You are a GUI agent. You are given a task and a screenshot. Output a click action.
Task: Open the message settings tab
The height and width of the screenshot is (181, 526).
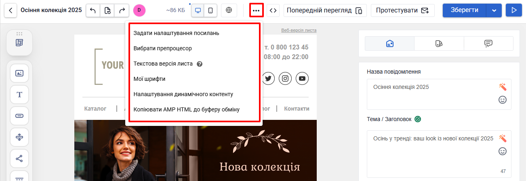click(x=390, y=43)
